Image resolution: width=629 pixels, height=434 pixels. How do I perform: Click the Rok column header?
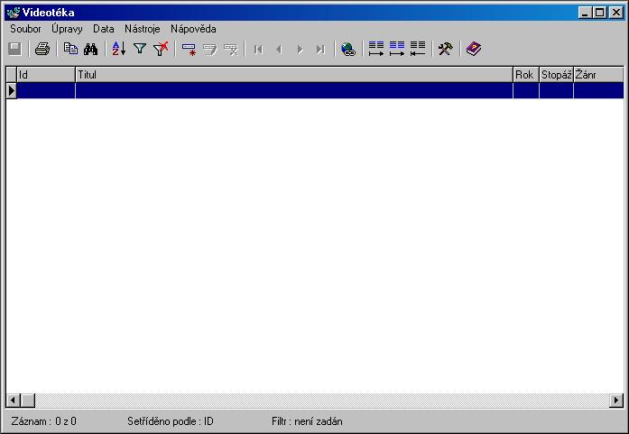tap(526, 75)
